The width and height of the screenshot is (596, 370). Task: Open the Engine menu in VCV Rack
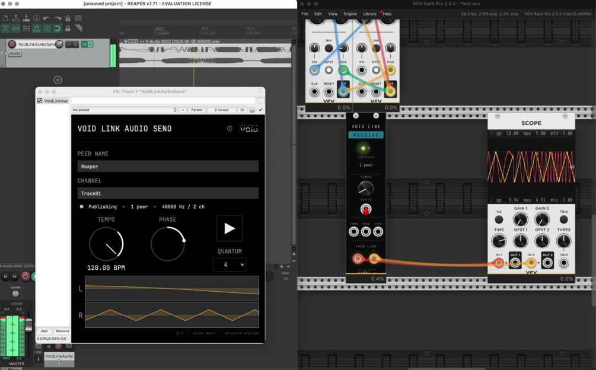[x=350, y=14]
